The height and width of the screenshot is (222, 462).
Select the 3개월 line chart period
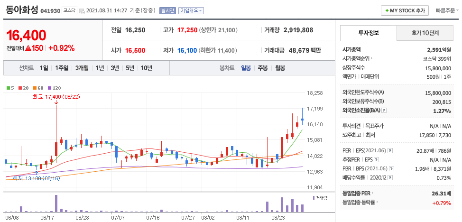point(82,68)
